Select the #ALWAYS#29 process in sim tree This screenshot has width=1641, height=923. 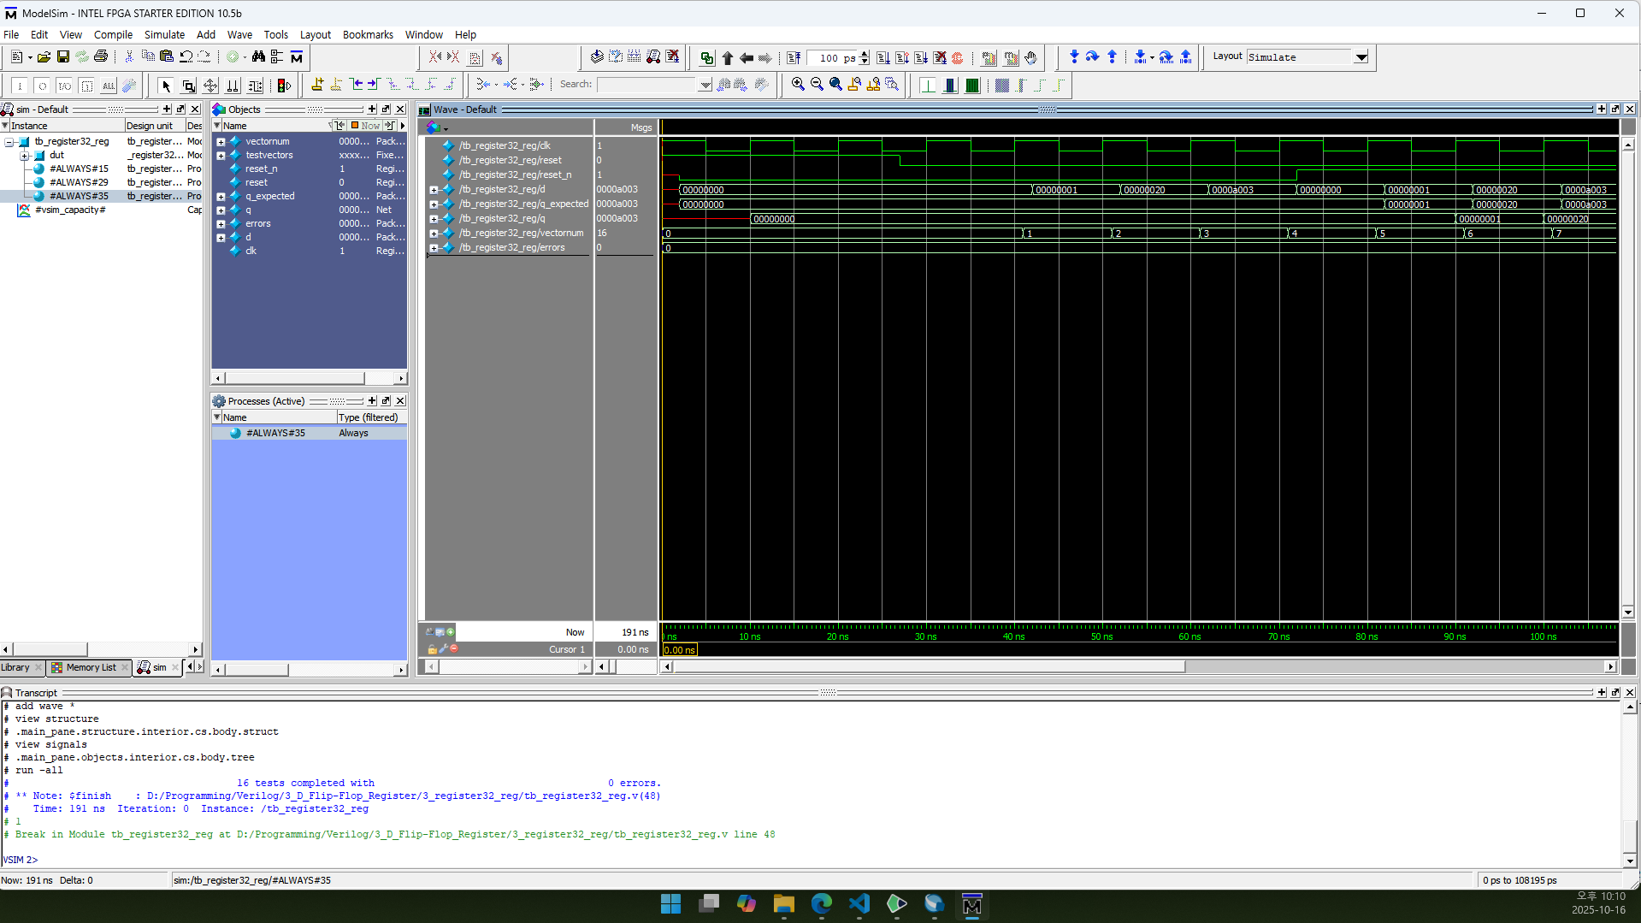coord(79,182)
